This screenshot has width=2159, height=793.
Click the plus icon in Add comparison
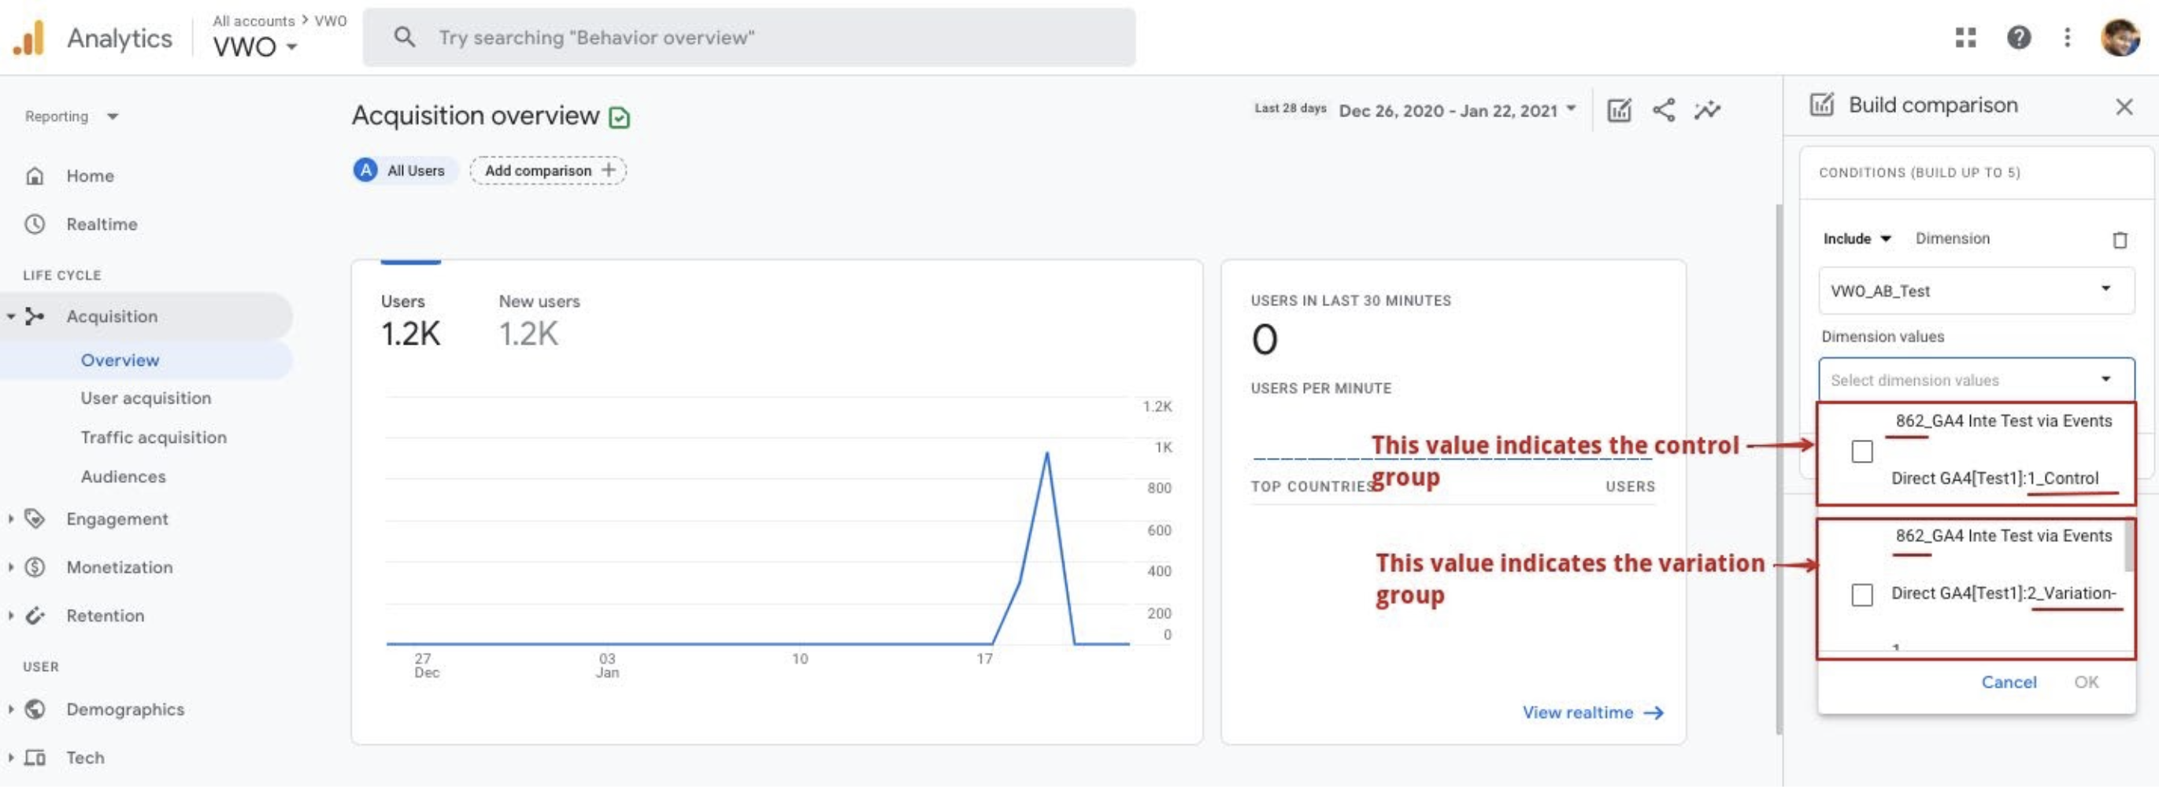tap(609, 170)
